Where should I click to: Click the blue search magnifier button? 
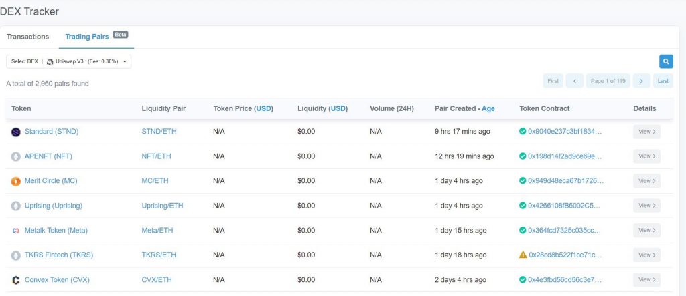pyautogui.click(x=666, y=61)
